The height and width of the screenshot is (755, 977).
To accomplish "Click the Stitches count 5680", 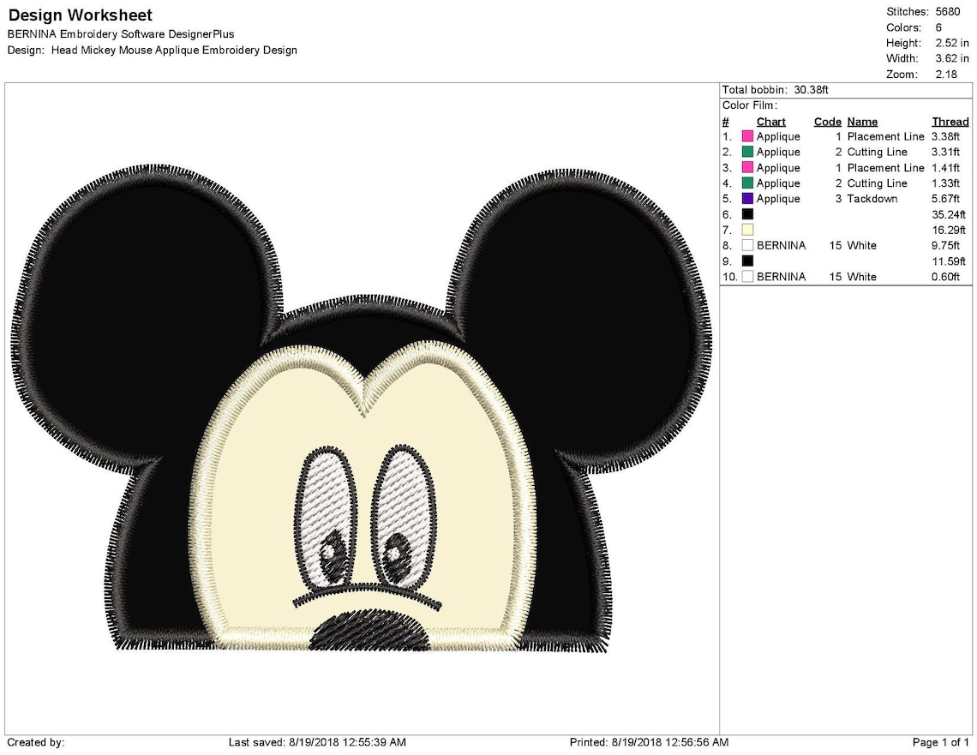I will coord(946,12).
